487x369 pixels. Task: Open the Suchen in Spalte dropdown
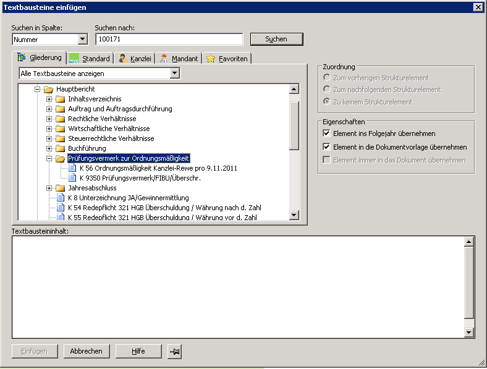click(x=83, y=40)
